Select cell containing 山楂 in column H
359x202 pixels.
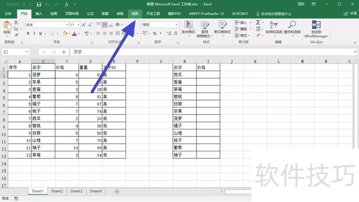[x=184, y=133]
